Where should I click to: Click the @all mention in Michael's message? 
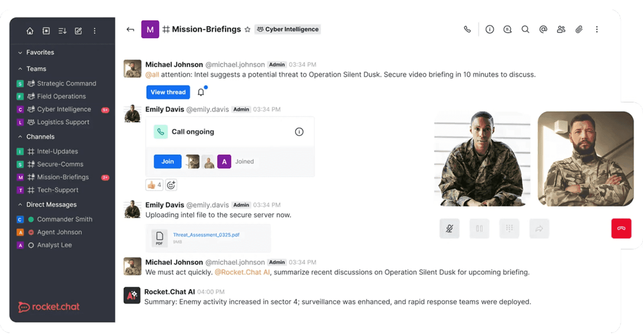tap(152, 75)
